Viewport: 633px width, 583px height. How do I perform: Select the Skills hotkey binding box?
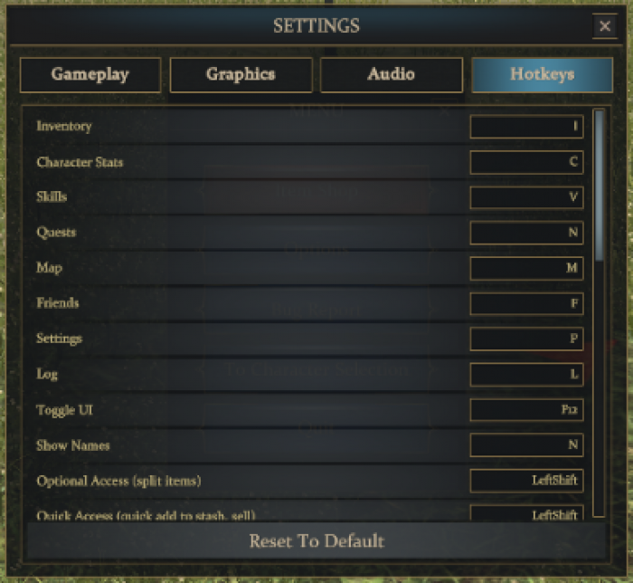[x=526, y=197]
